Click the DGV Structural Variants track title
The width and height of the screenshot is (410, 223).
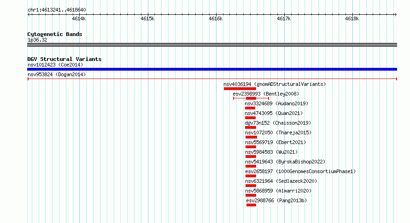click(64, 59)
